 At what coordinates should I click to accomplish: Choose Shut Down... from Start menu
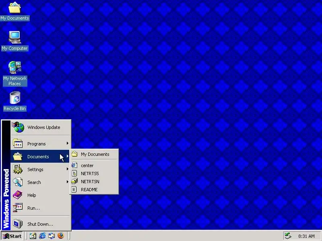coord(40,224)
